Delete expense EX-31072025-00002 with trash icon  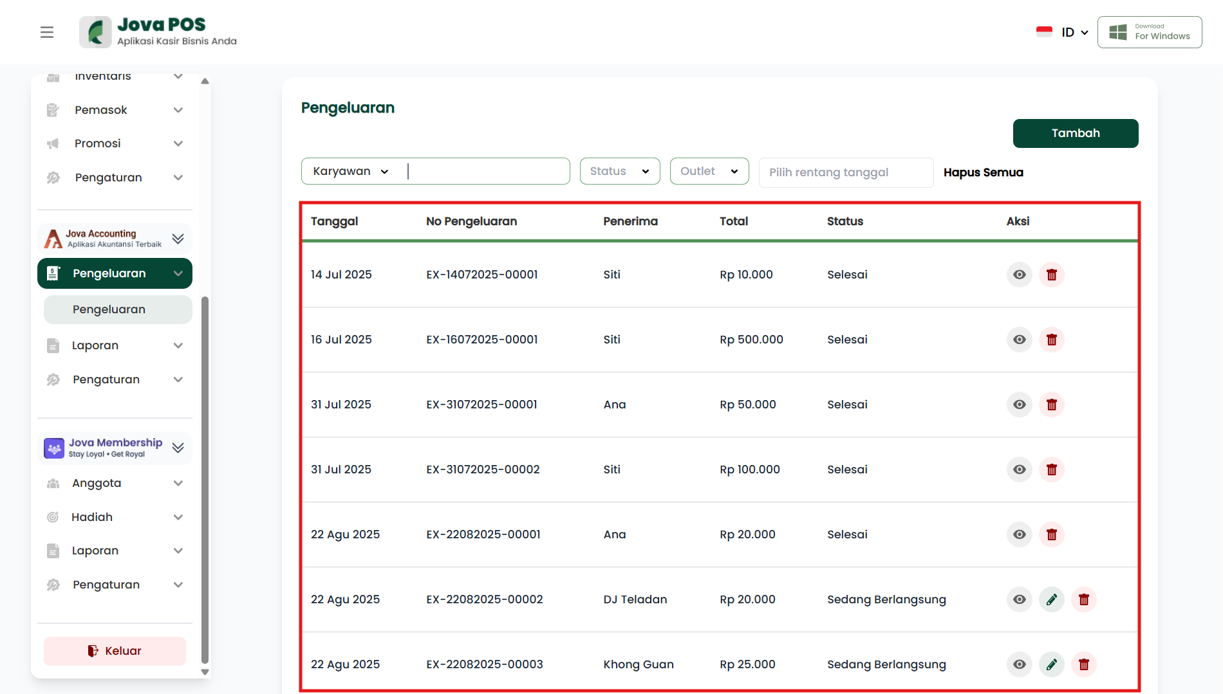1051,470
